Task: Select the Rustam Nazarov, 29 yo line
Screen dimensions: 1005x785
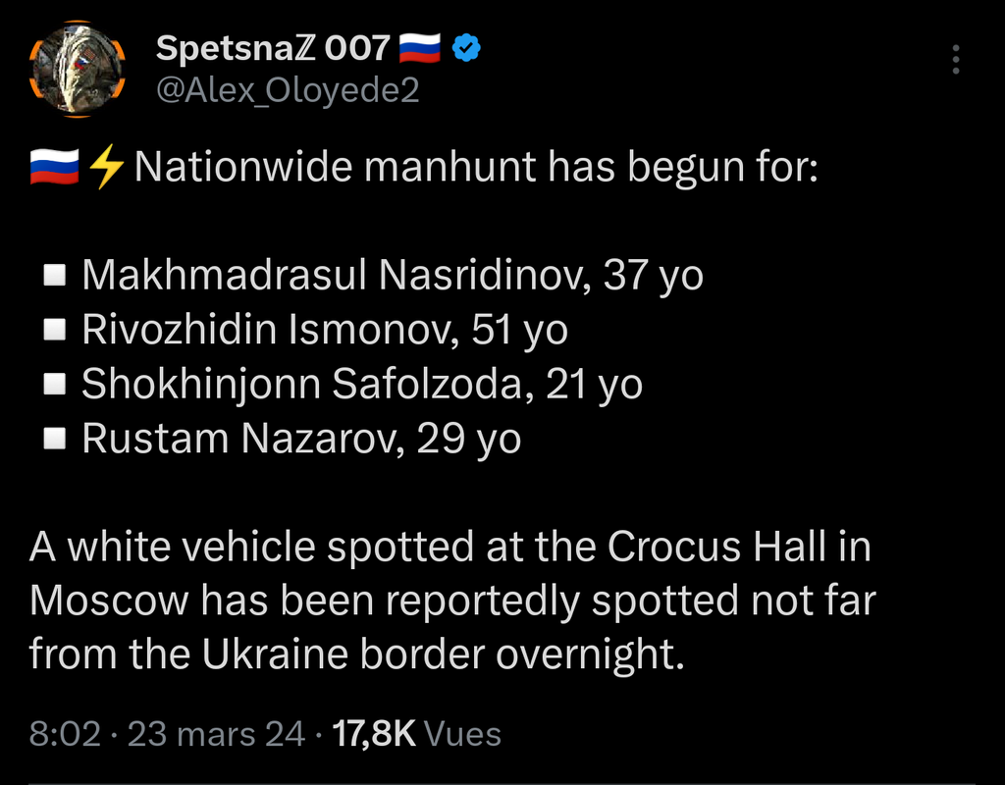Action: coord(301,439)
